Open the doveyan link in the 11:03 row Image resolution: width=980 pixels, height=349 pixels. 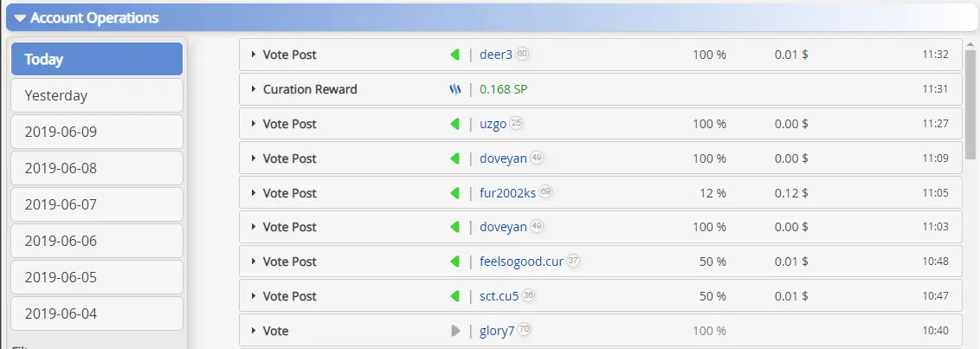pyautogui.click(x=503, y=227)
